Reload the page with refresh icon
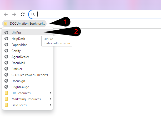Screen dimensions: 161x130 click(23, 14)
